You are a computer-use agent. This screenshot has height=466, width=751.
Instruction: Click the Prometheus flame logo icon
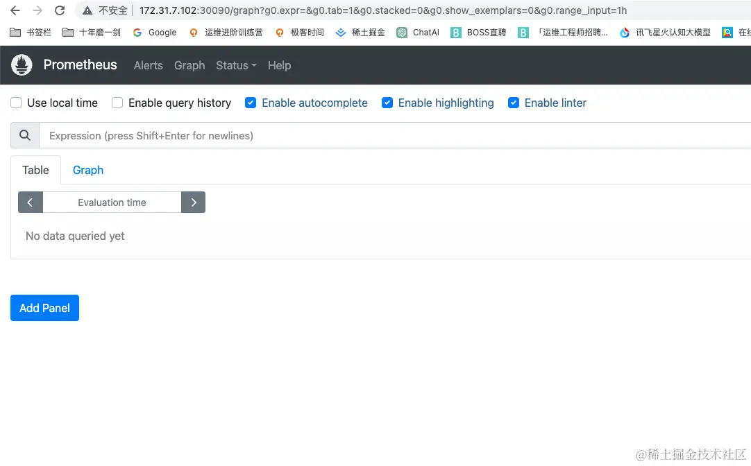pos(22,65)
